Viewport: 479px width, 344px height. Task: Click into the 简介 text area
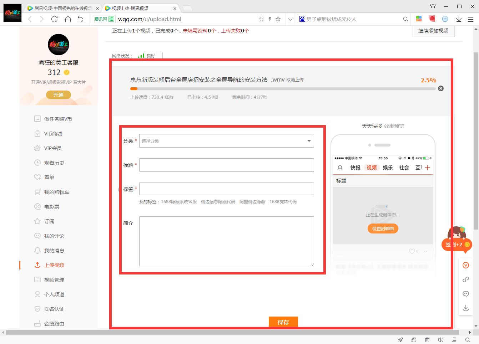coord(227,241)
